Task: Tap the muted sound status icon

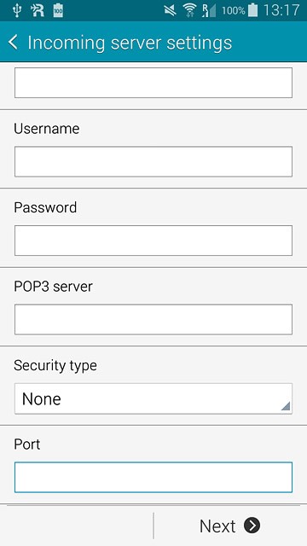Action: (x=171, y=11)
